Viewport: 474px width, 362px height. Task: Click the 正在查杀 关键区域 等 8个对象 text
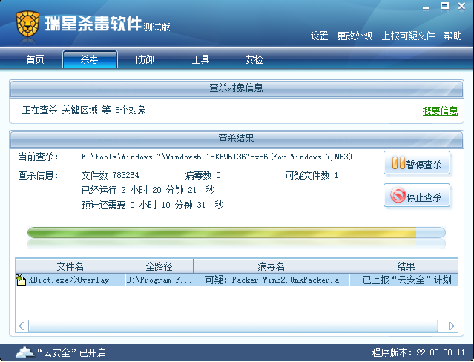pos(85,110)
